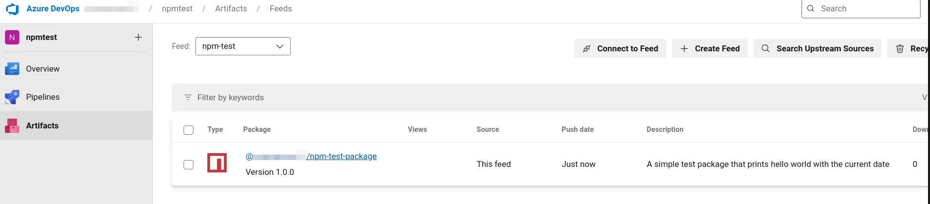Click the Artifacts boxes icon in sidebar
Image resolution: width=930 pixels, height=204 pixels.
pyautogui.click(x=12, y=125)
